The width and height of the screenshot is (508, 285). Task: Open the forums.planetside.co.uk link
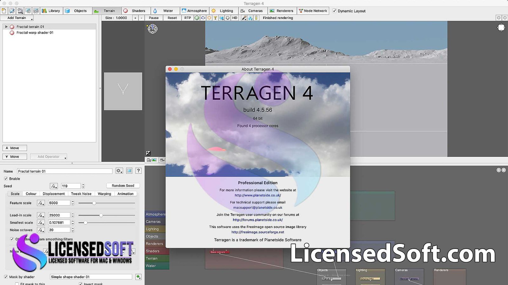click(x=258, y=220)
